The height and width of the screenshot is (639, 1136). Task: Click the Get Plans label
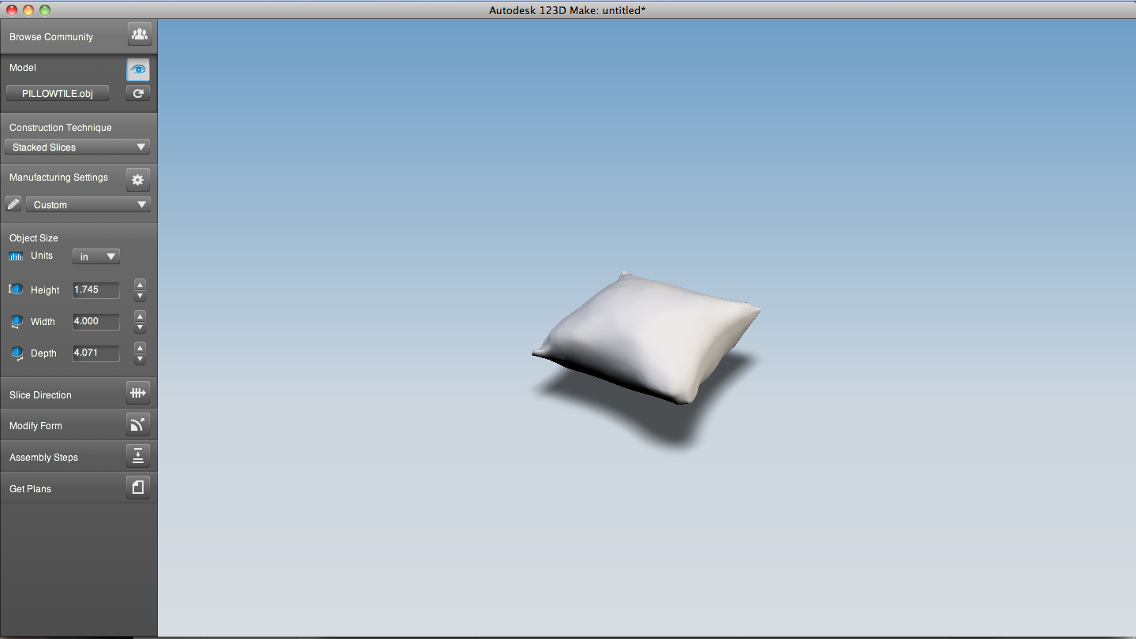[30, 489]
